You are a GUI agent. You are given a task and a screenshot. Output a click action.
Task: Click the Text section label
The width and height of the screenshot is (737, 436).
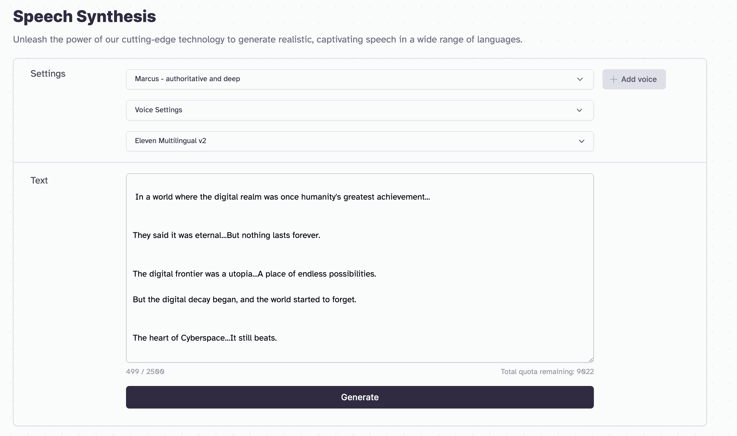[x=39, y=180]
